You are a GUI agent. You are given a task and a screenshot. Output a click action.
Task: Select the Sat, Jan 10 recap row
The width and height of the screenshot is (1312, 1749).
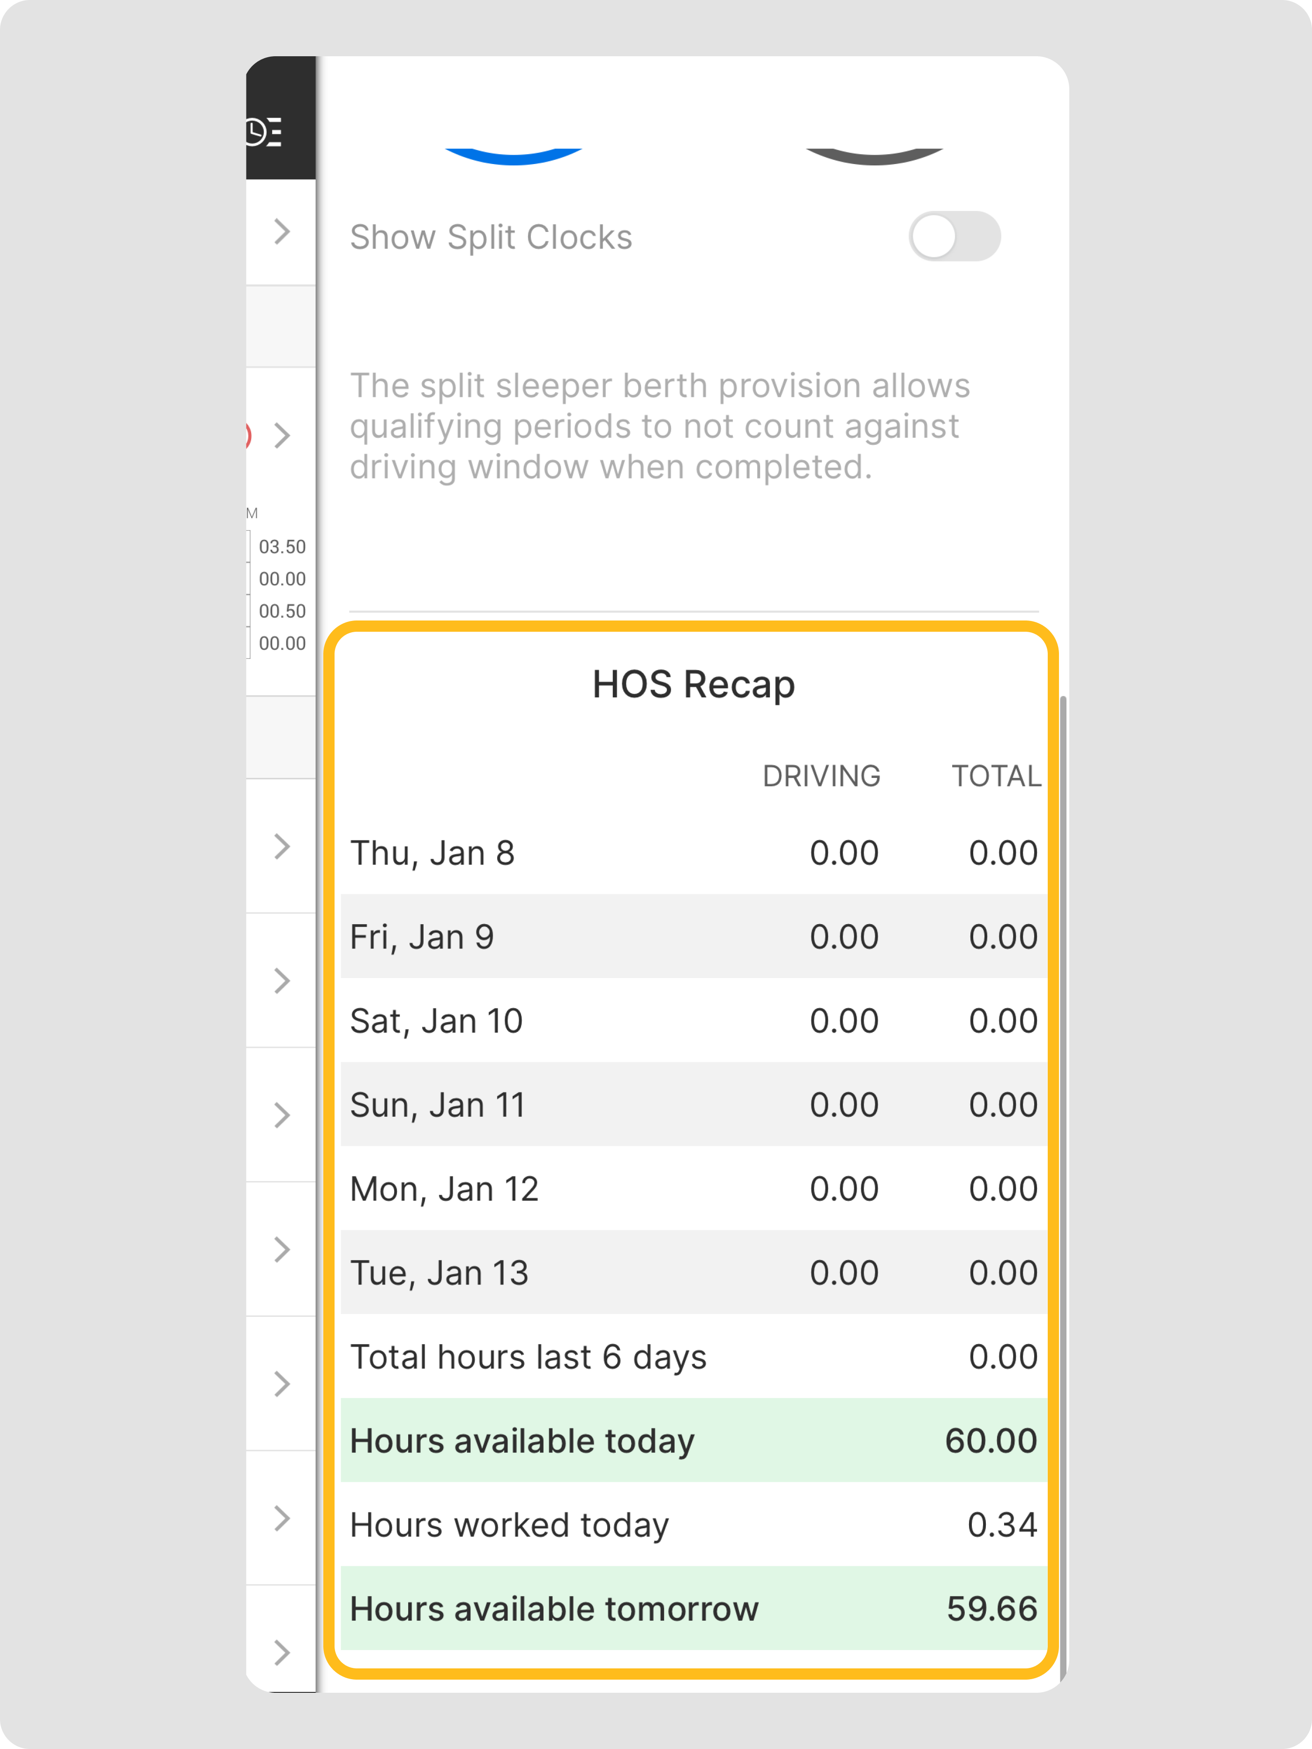pos(693,1021)
